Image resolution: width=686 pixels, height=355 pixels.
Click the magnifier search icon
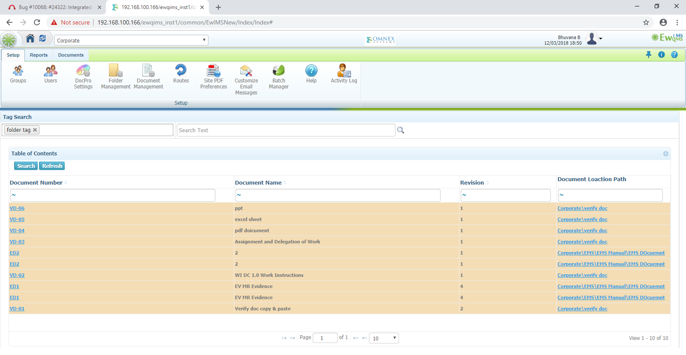401,130
